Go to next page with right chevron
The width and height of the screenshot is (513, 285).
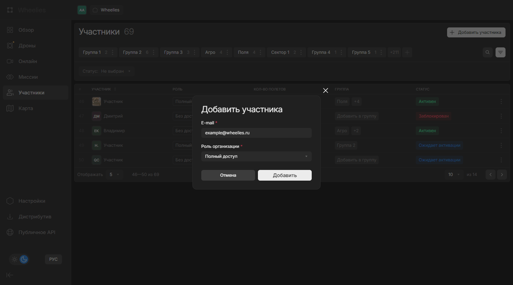click(502, 175)
